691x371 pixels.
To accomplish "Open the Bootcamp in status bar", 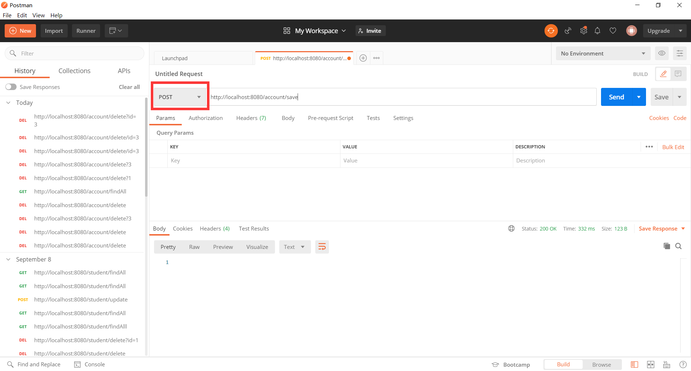I will pos(511,365).
